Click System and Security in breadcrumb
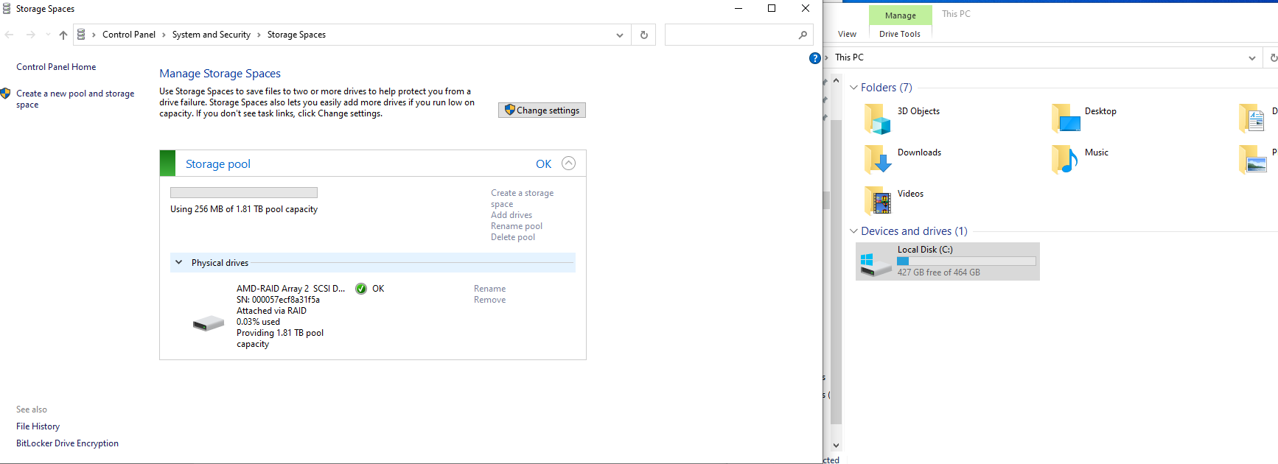 click(212, 35)
